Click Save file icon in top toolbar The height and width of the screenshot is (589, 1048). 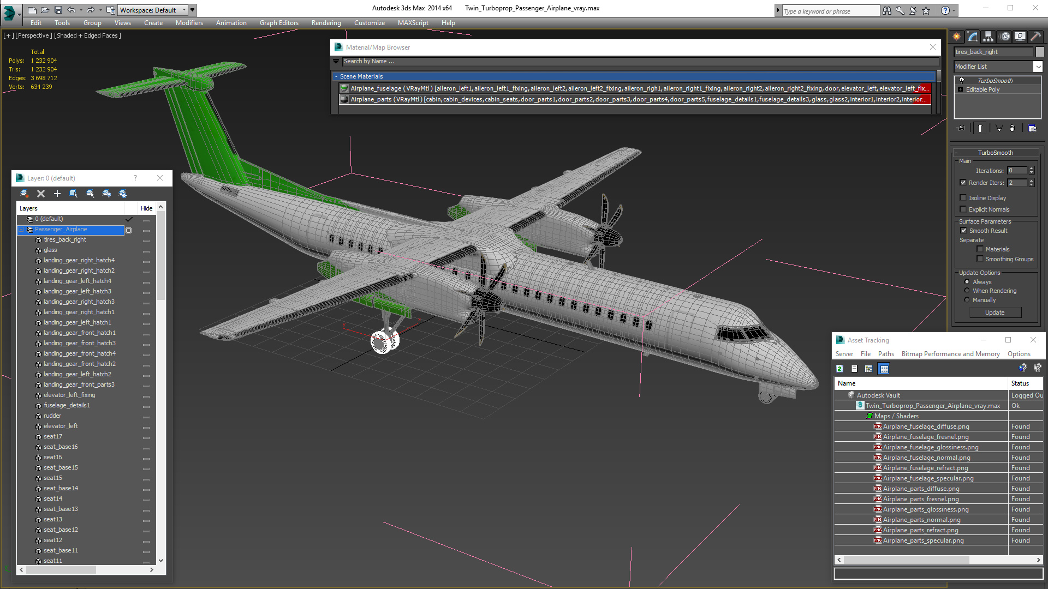coord(58,10)
